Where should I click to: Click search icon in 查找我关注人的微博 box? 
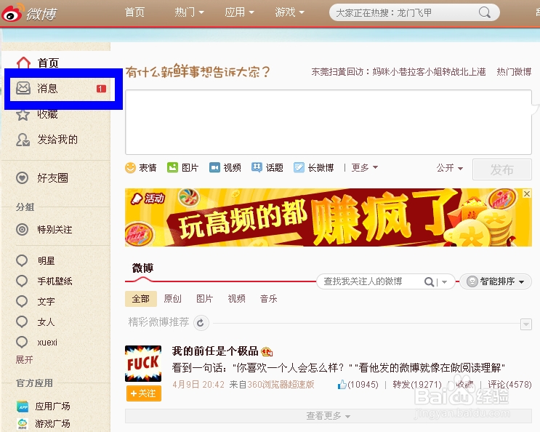click(x=429, y=281)
